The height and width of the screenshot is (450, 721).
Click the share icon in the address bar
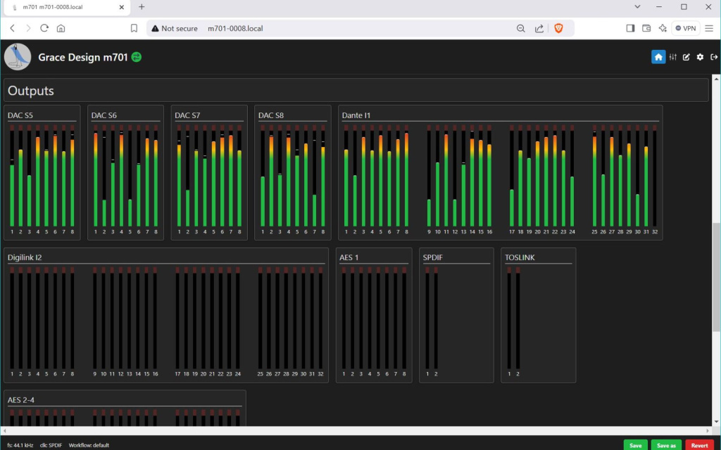click(x=539, y=28)
